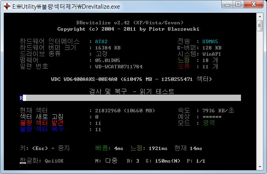Screen dimensions: 267x174
Task: Click the '느림: 1921ms' reading
Action: click(149, 148)
